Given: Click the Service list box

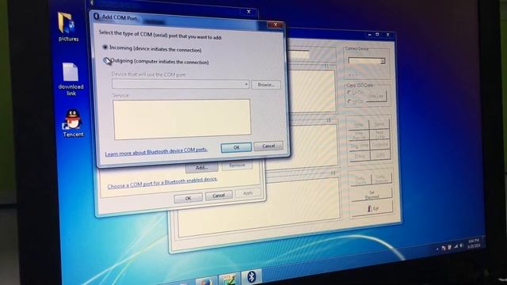Looking at the screenshot, I should (x=181, y=120).
